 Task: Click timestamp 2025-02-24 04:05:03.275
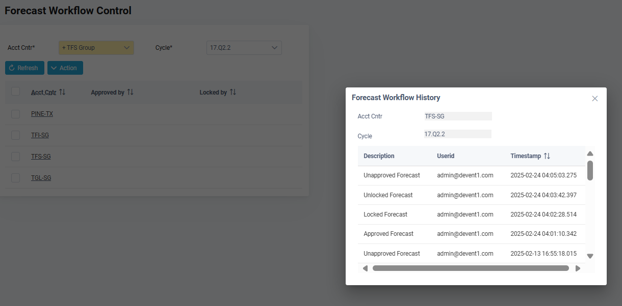point(543,175)
